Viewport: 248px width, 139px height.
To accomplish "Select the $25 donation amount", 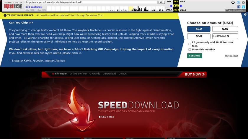I will coord(225,29).
